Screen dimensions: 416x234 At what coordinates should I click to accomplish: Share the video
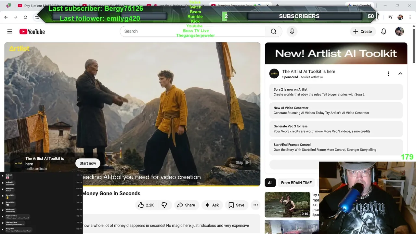point(186,205)
